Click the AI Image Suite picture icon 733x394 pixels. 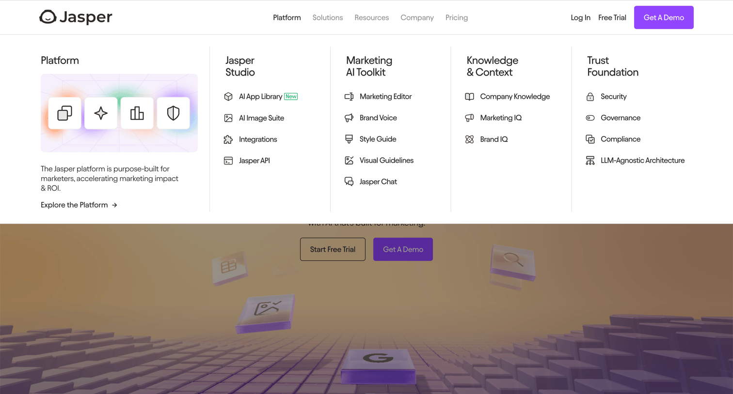[228, 118]
